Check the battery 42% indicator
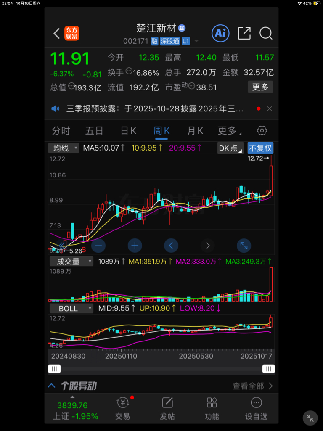This screenshot has height=431, width=323. [x=312, y=3]
